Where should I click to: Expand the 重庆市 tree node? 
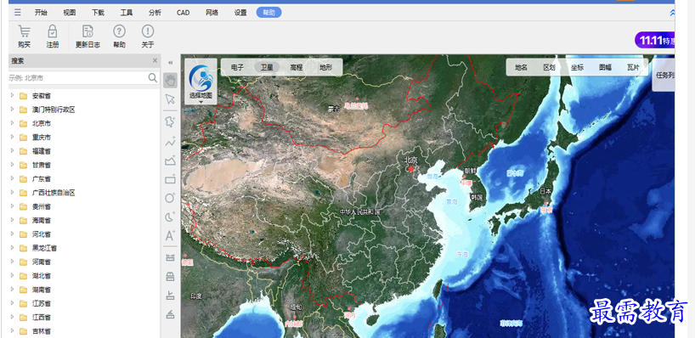(13, 137)
